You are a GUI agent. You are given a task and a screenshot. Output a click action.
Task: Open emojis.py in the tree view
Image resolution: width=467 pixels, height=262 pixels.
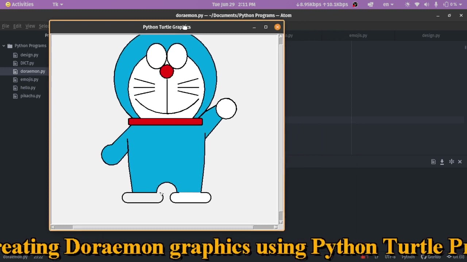tap(29, 79)
